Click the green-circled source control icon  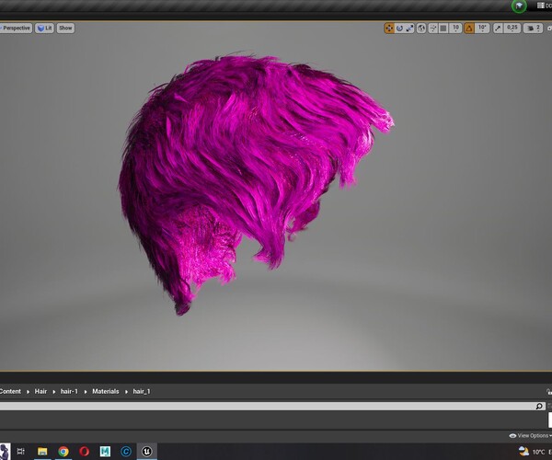point(519,6)
